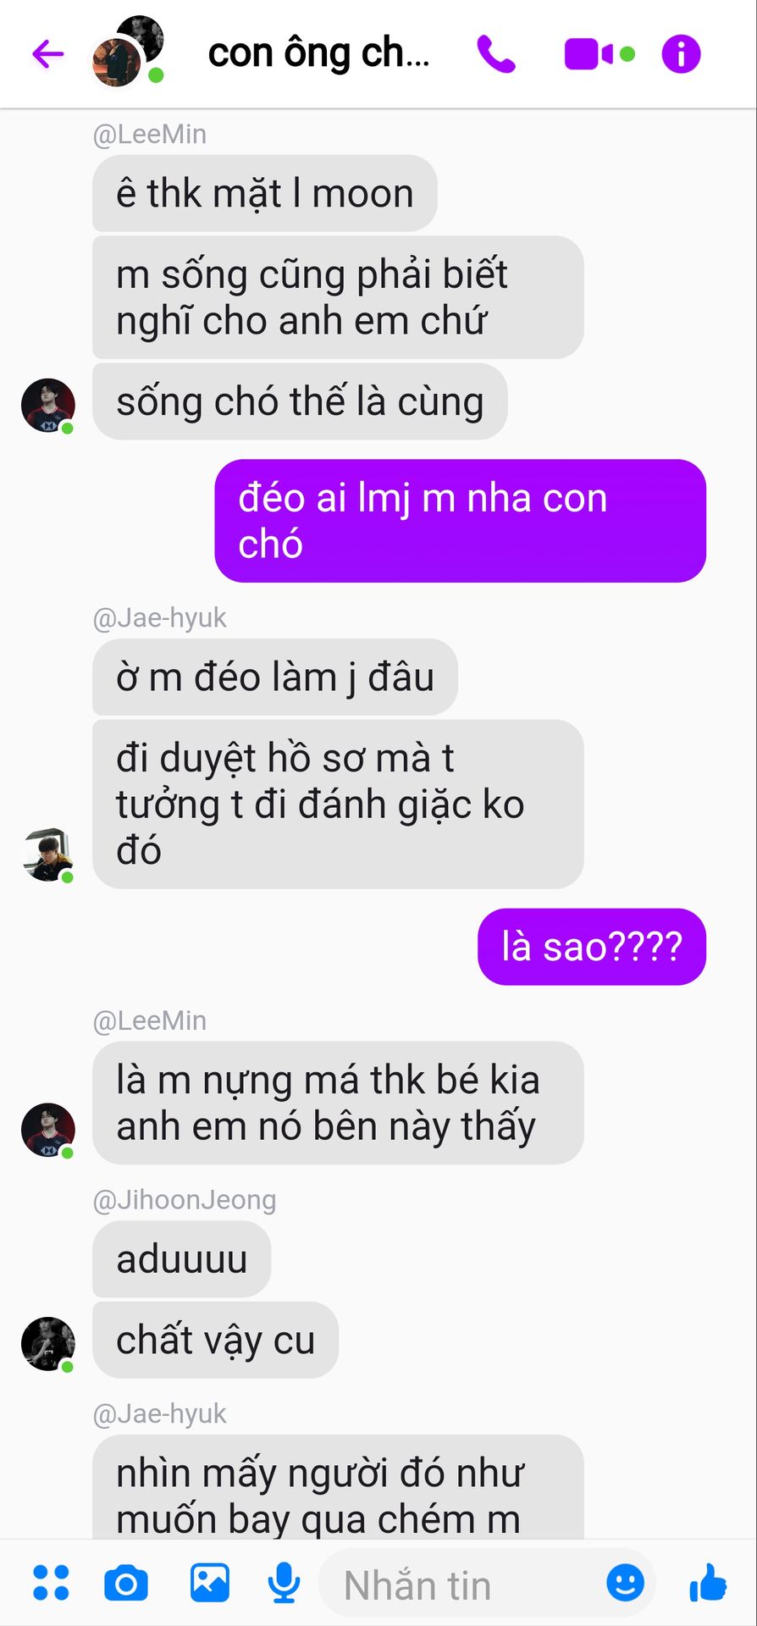Tap the purple 'đéo ai lmj' sent message

(x=461, y=521)
